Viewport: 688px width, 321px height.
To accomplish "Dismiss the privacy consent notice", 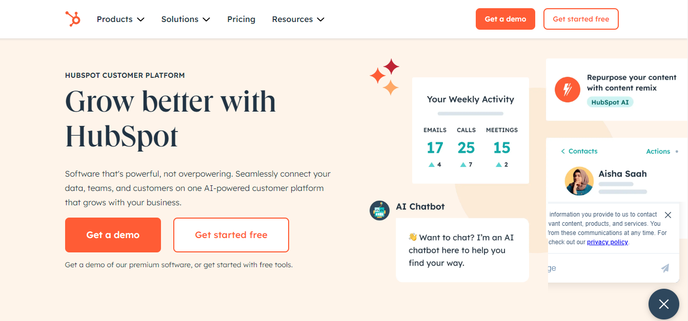I will (668, 215).
